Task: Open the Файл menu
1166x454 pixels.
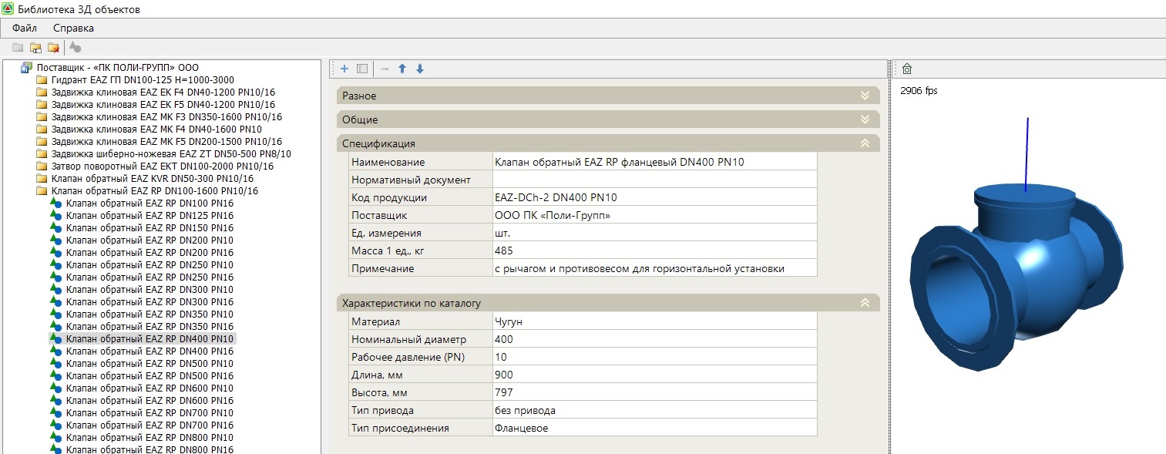Action: pos(25,28)
